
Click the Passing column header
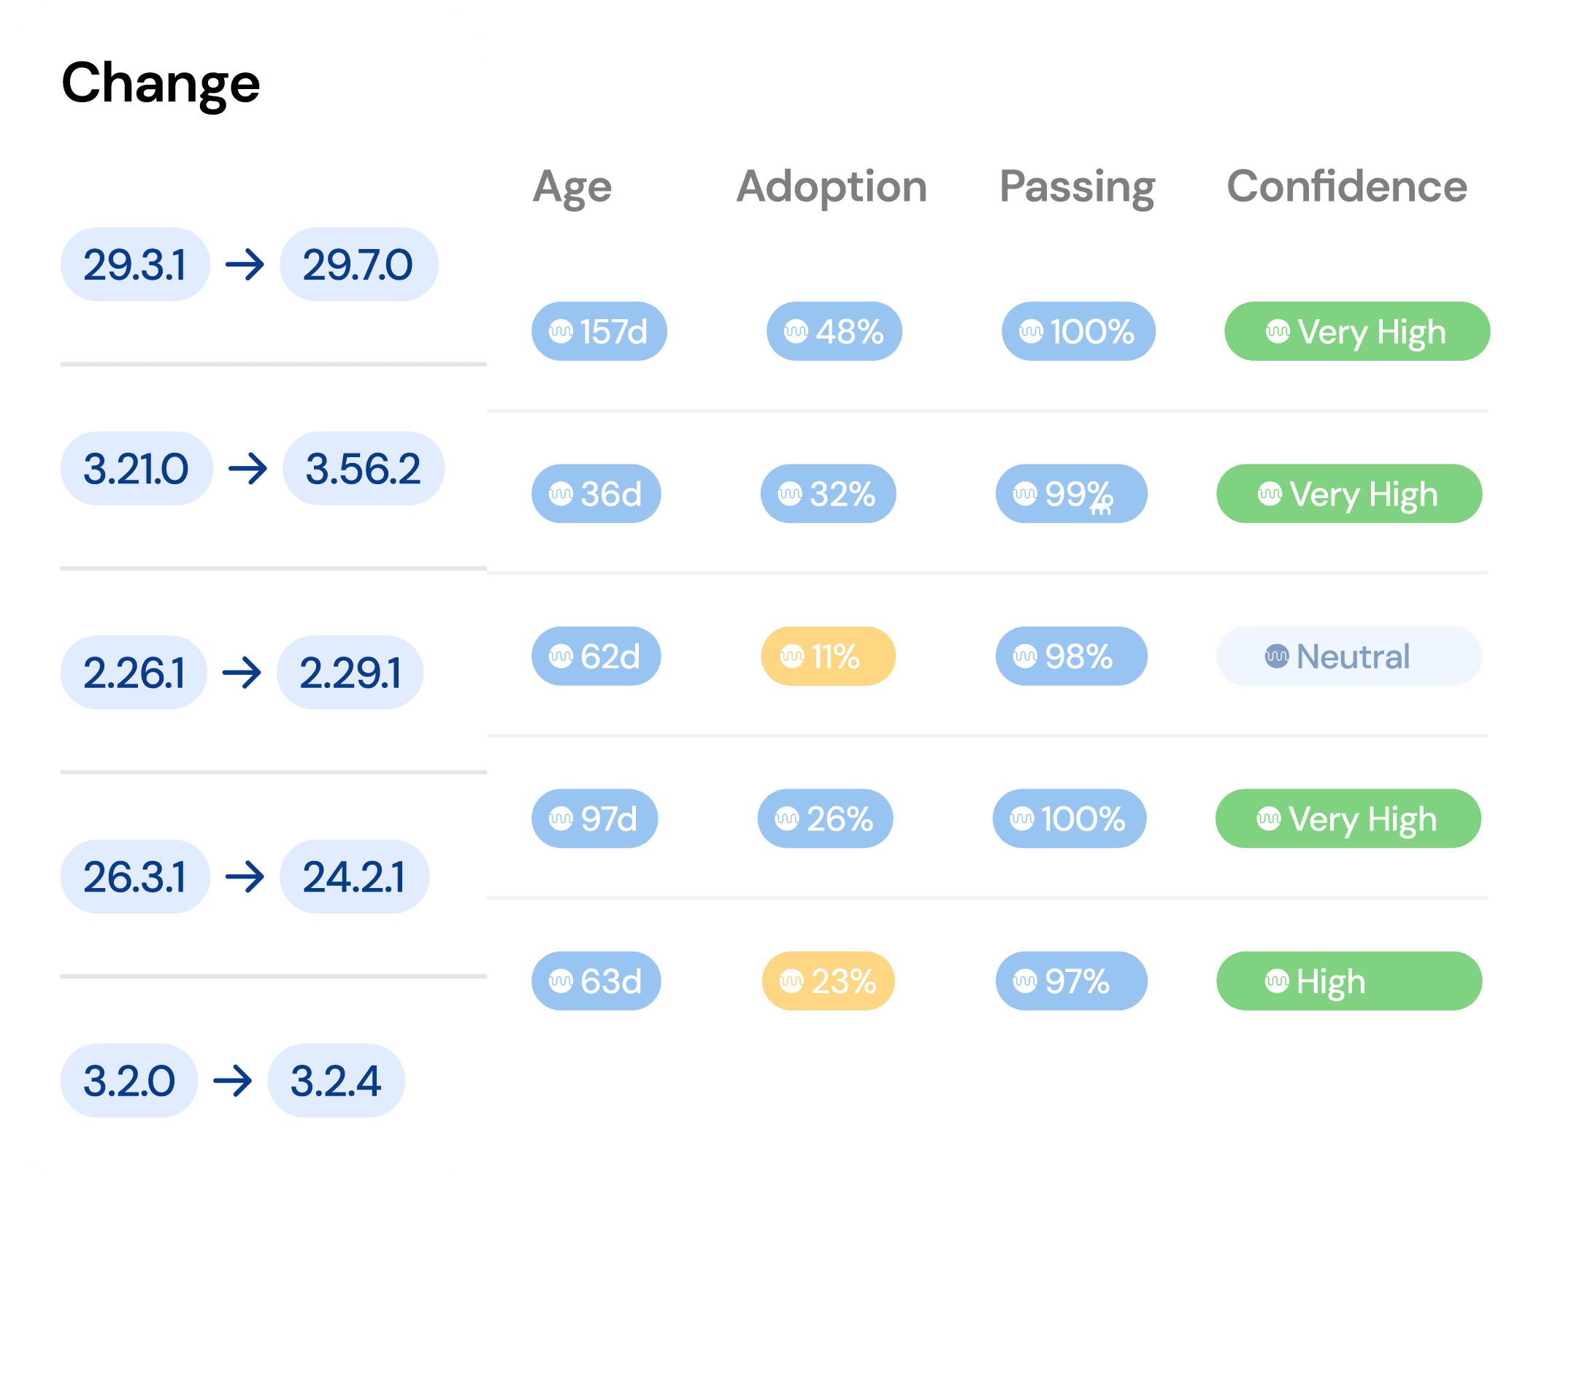pyautogui.click(x=1077, y=188)
